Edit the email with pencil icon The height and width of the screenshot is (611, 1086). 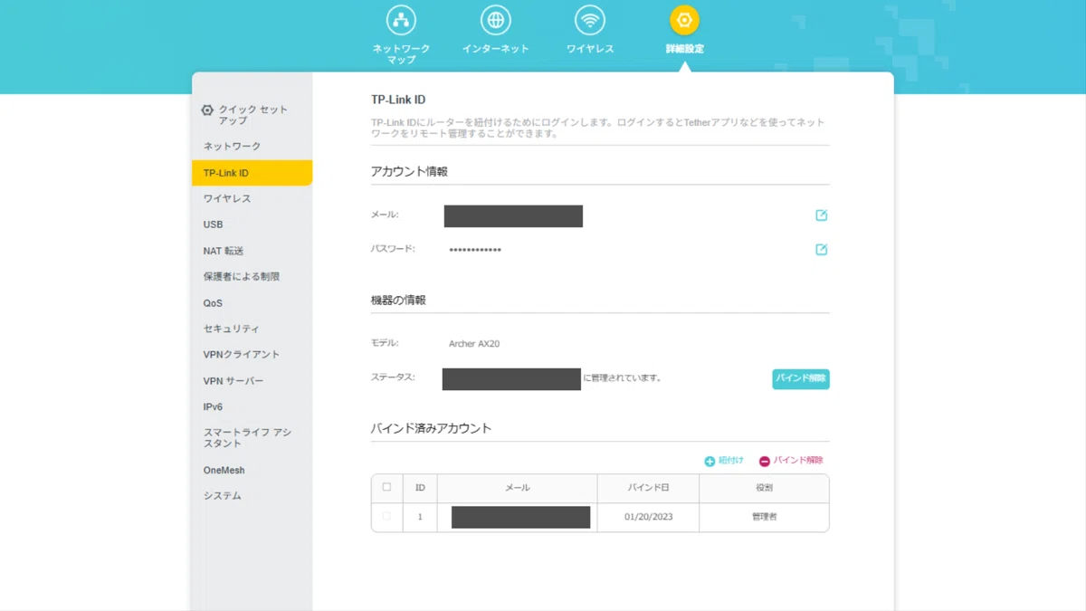click(x=822, y=215)
